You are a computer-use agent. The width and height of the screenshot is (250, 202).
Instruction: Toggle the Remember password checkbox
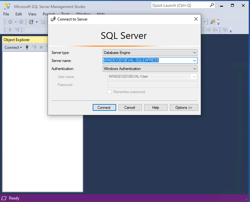(109, 92)
